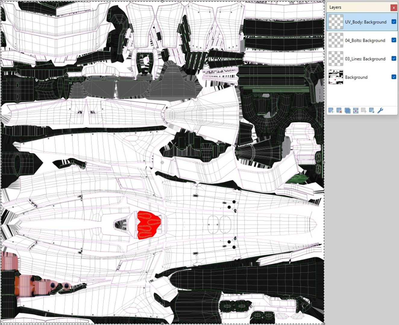Click the right-middle selection handle on canvas

tap(324, 162)
